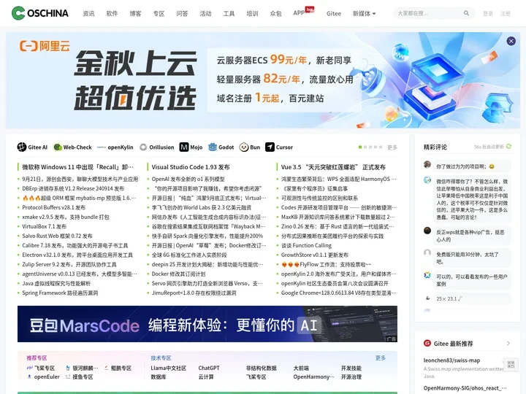
Task: Open 'Salvo Rust Web 框架 0.72 发布' item
Action: click(57, 236)
